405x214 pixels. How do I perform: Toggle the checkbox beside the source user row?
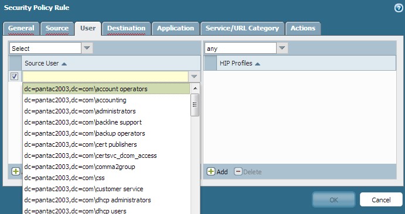point(14,76)
